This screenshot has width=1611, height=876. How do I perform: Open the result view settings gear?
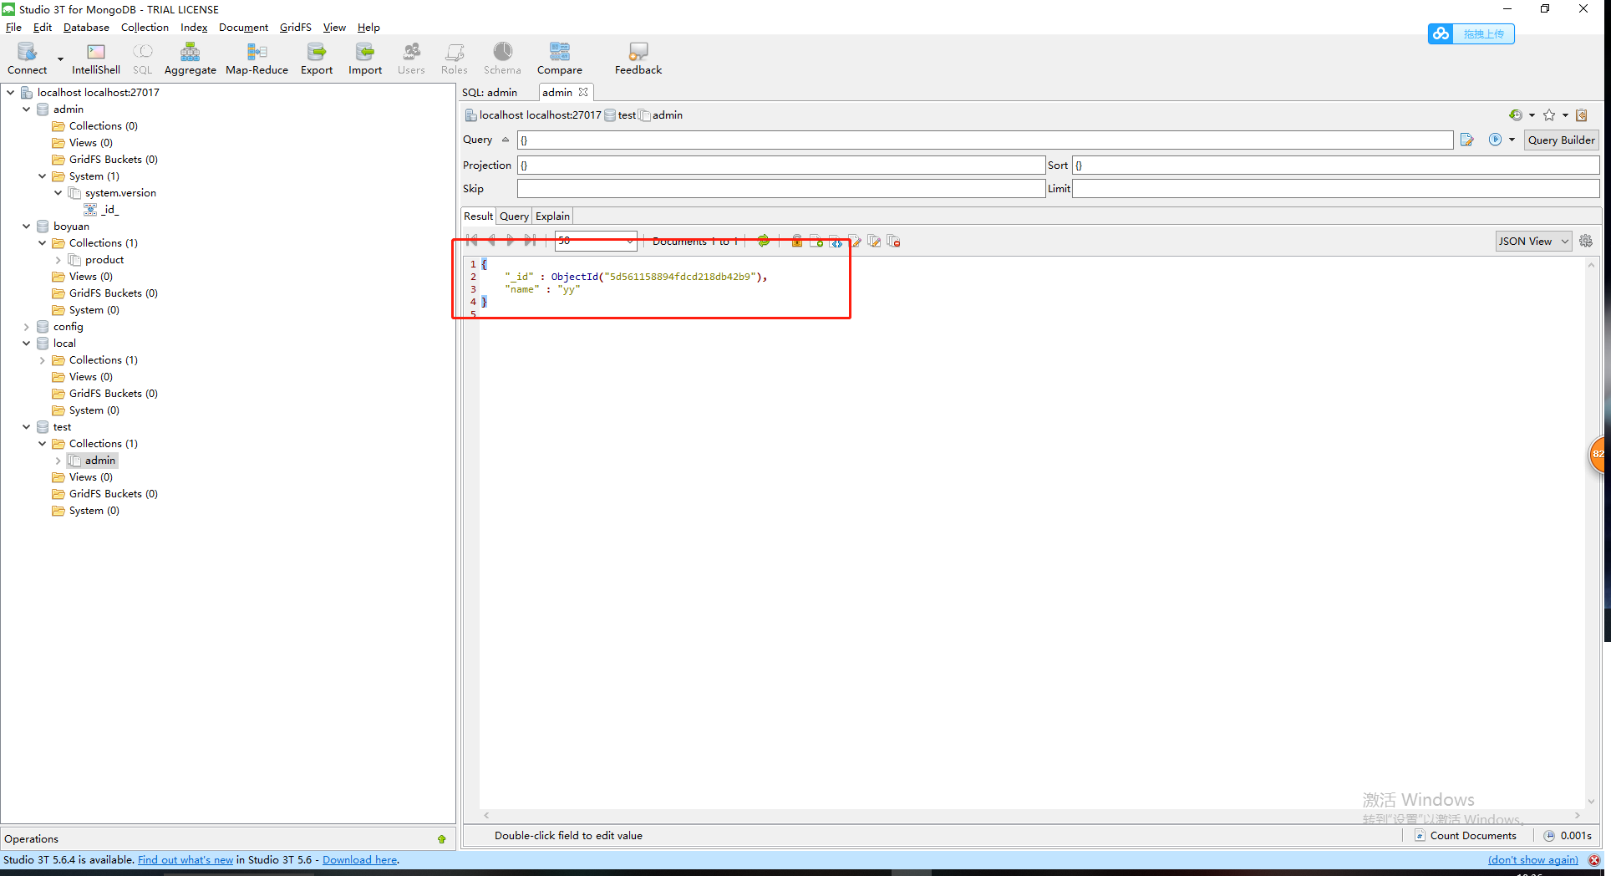pyautogui.click(x=1585, y=241)
